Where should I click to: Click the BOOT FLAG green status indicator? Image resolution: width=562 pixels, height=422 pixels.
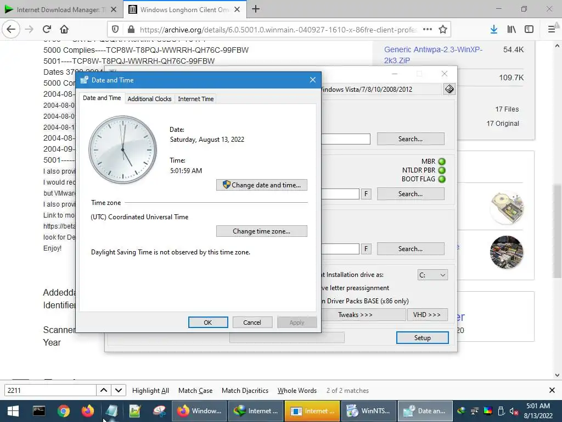click(x=442, y=179)
